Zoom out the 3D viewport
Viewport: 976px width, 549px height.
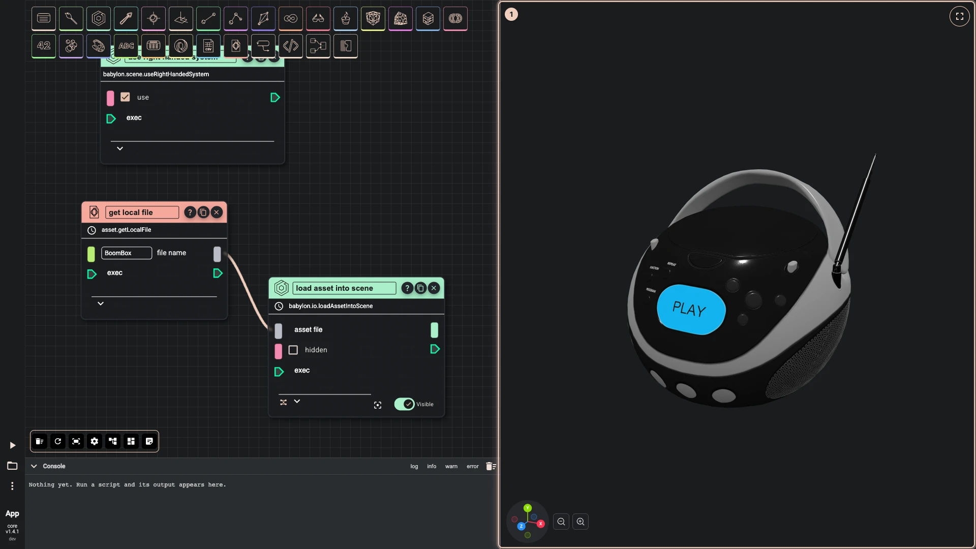(x=561, y=522)
